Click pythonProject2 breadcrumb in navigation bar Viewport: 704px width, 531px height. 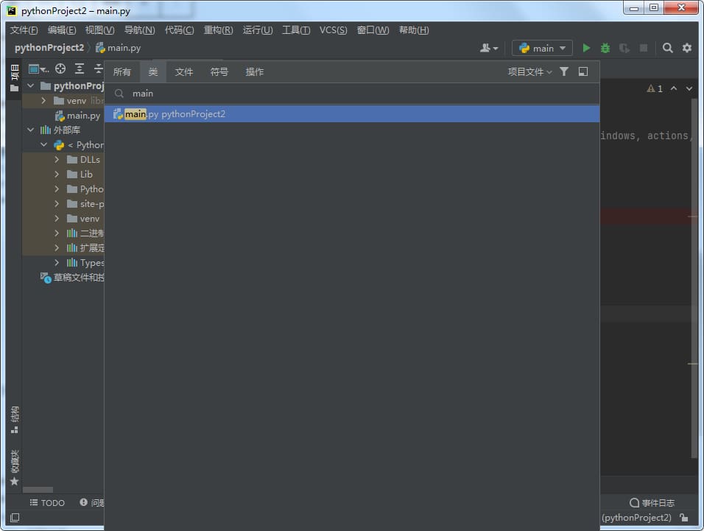pos(49,48)
